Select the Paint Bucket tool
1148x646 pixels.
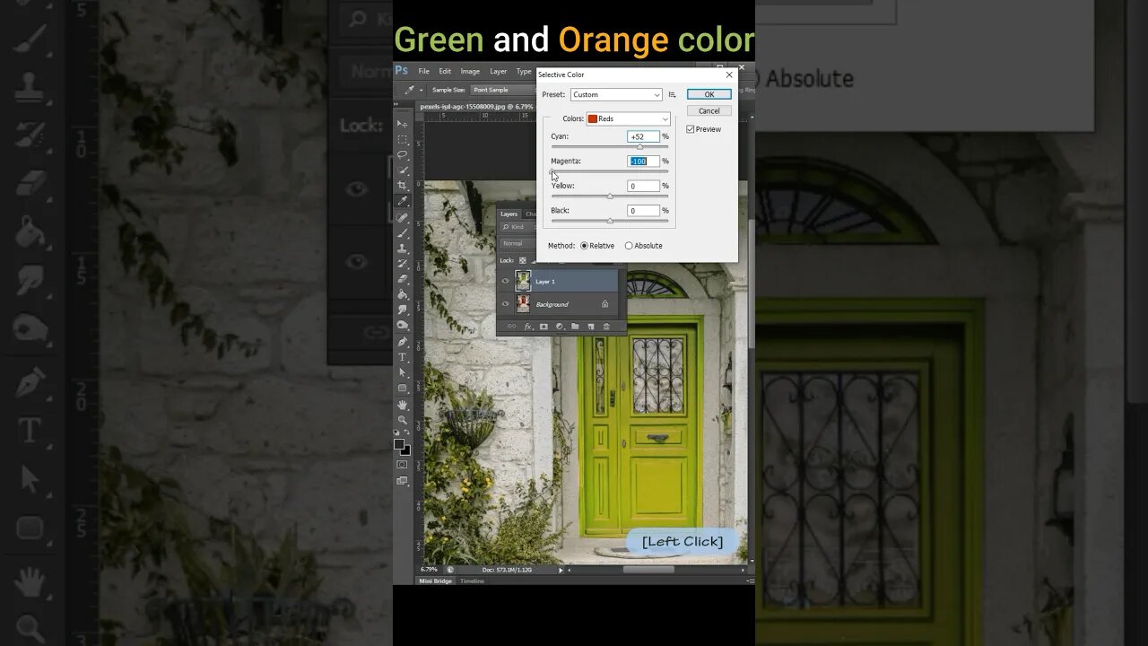click(403, 294)
